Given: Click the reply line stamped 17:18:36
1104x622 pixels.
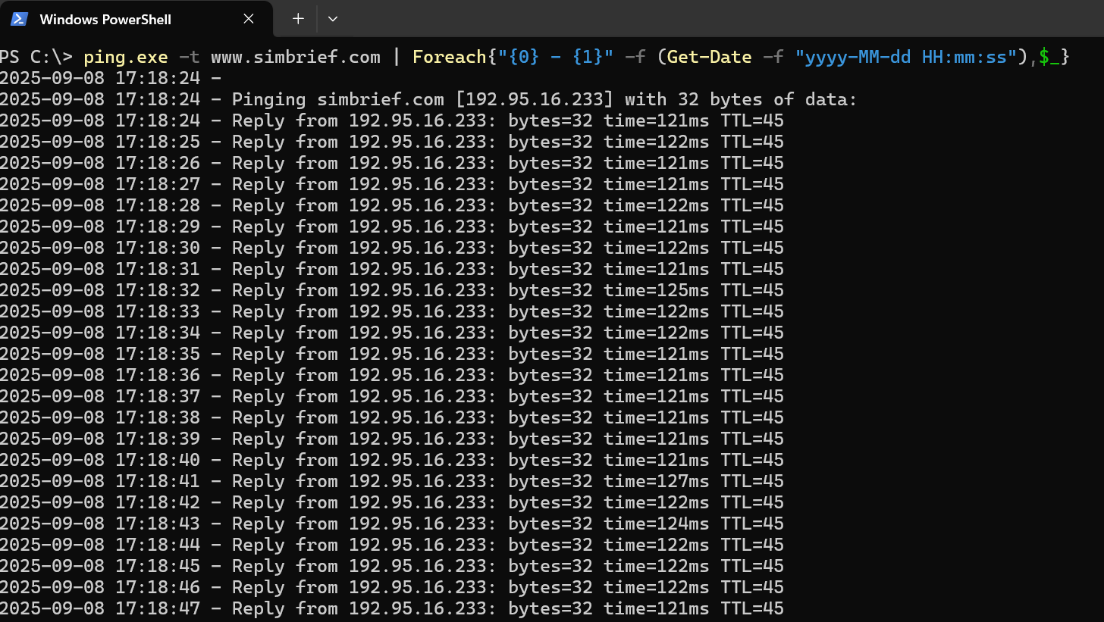Looking at the screenshot, I should tap(392, 375).
